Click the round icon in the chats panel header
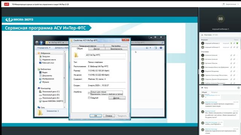 pyautogui.click(x=238, y=88)
